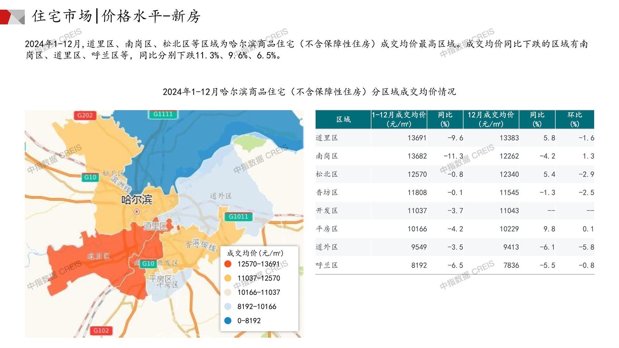Select the 呼兰区 row label in table
Screen dimensions: 619x348
(x=327, y=265)
